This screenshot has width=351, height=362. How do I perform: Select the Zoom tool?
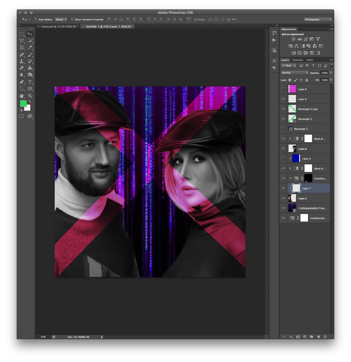pyautogui.click(x=30, y=96)
